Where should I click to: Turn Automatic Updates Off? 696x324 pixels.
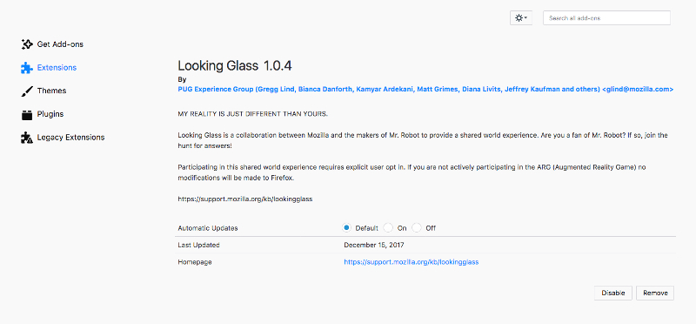tap(417, 228)
